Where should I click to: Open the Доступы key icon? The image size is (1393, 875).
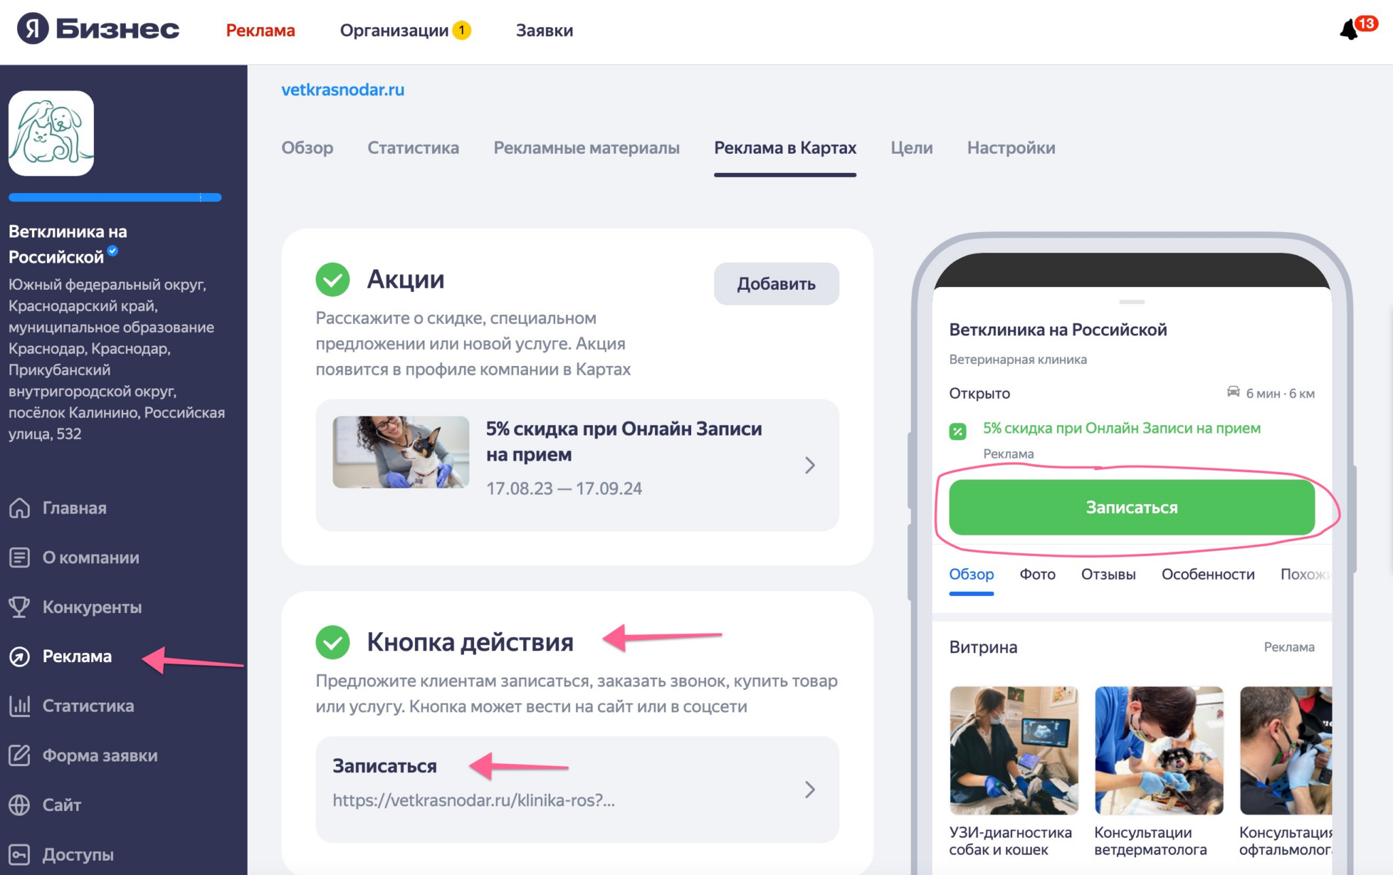click(20, 855)
